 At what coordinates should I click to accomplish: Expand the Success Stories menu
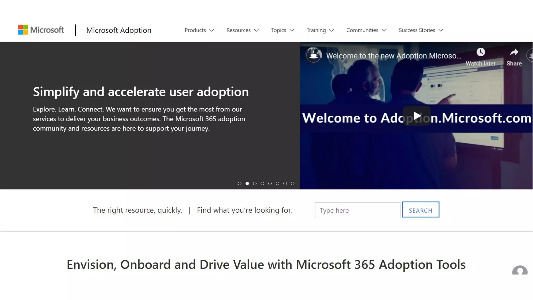coord(421,30)
